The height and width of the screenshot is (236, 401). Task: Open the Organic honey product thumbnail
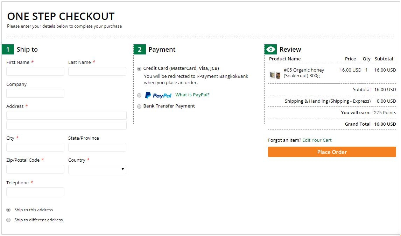pyautogui.click(x=275, y=75)
